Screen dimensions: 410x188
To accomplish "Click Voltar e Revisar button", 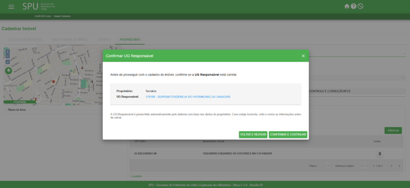I will click(x=253, y=134).
